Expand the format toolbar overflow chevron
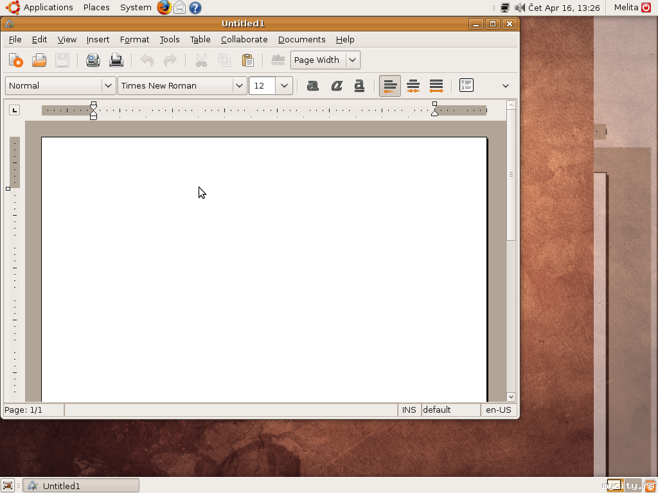 click(x=506, y=85)
